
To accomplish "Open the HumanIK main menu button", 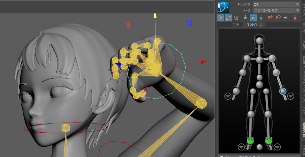I will pos(223,7).
